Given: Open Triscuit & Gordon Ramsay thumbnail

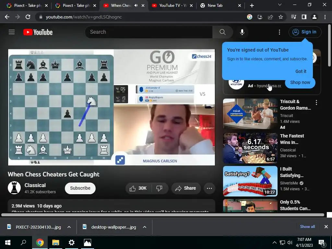Looking at the screenshot, I should pos(250,114).
